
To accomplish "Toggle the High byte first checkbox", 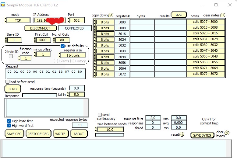I will tap(9, 121).
